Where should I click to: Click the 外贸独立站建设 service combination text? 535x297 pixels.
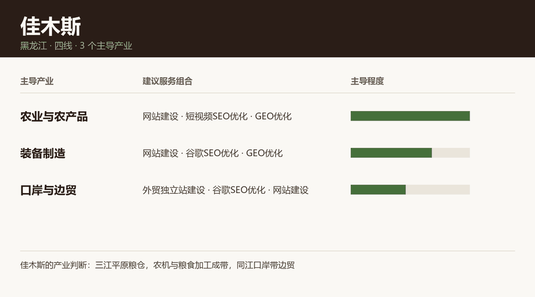point(225,190)
